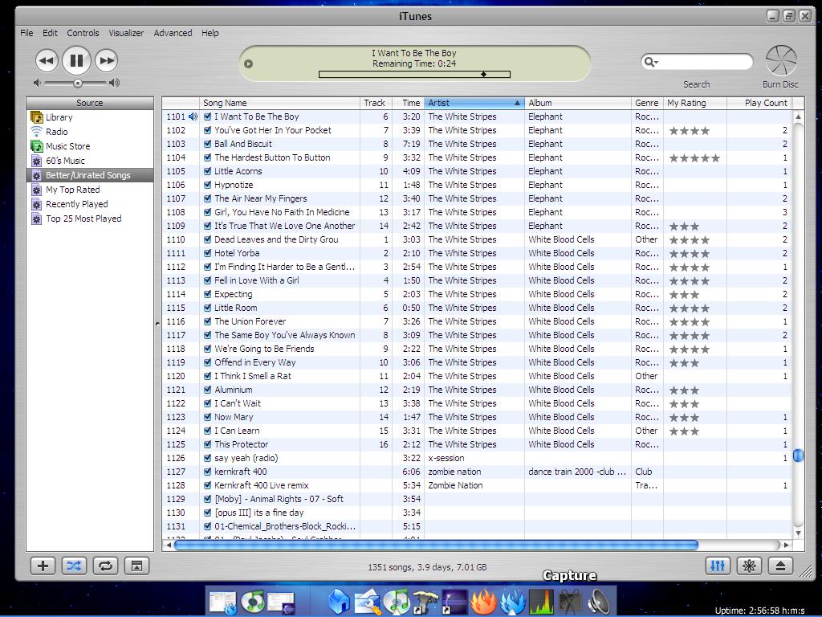Click the volume slider knob

tap(78, 83)
